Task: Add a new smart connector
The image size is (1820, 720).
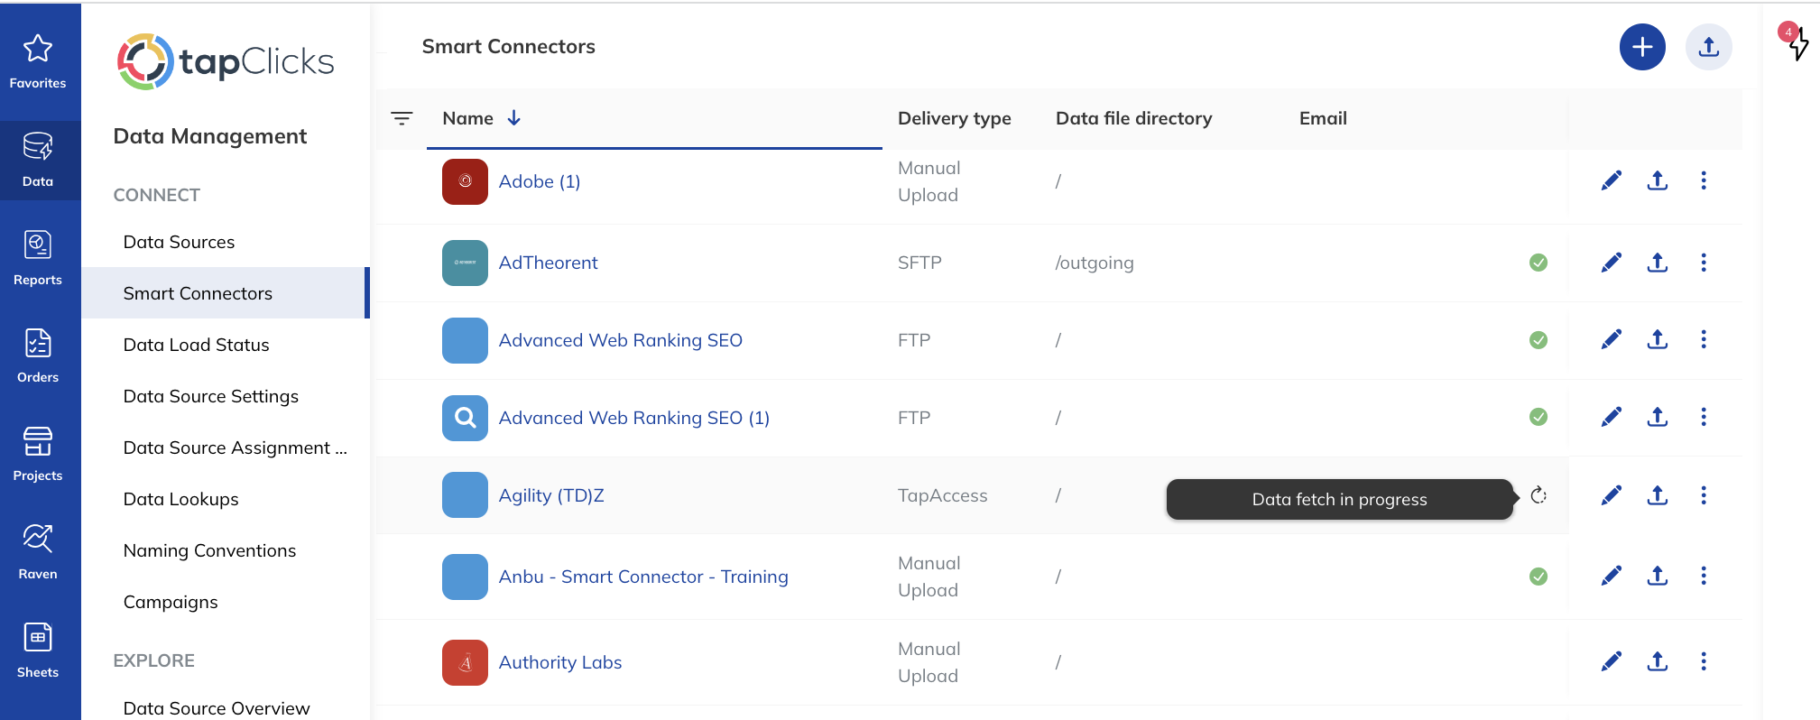Action: click(1642, 47)
